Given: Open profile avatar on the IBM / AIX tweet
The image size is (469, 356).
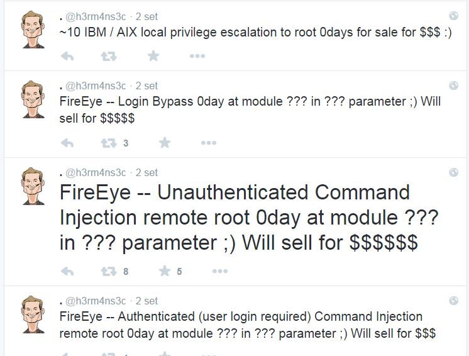Looking at the screenshot, I should click(33, 28).
